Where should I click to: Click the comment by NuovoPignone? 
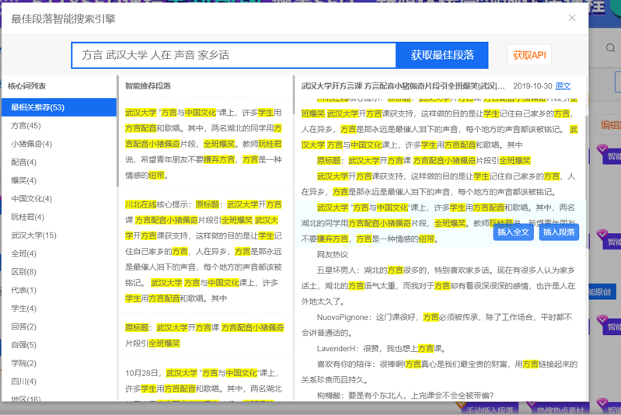click(438, 325)
